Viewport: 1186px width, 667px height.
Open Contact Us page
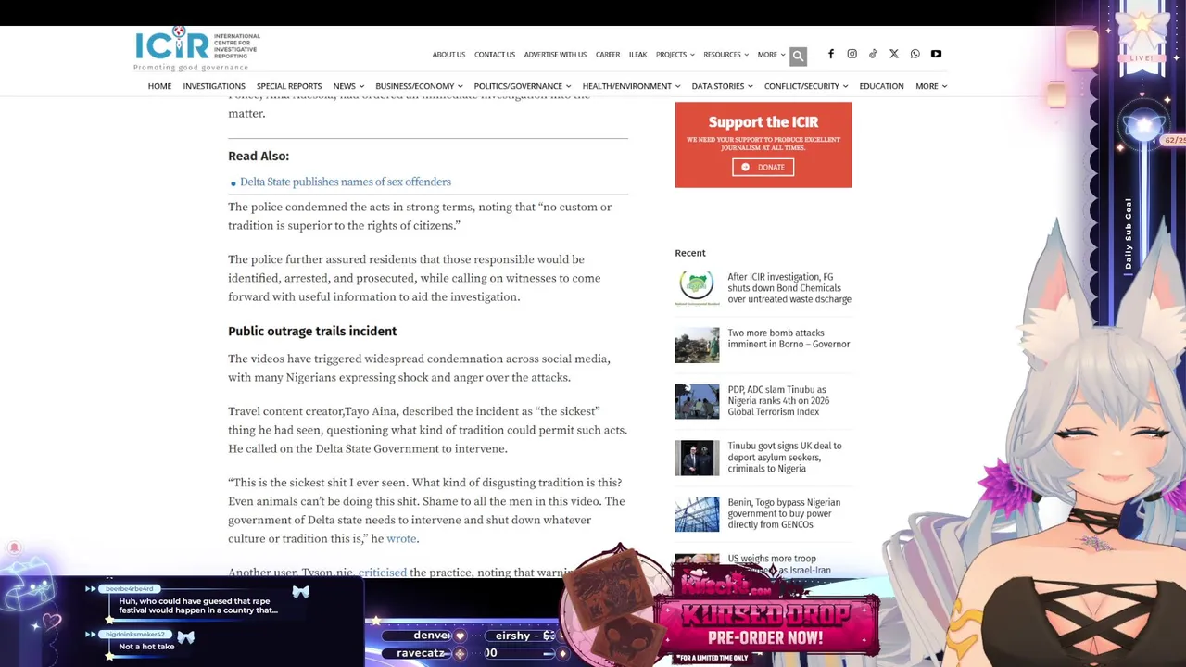pyautogui.click(x=495, y=55)
